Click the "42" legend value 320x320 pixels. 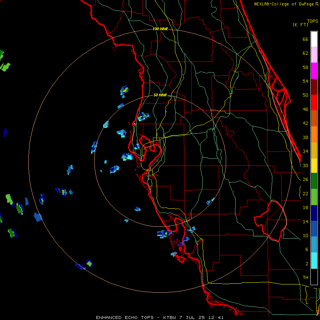tap(305, 123)
